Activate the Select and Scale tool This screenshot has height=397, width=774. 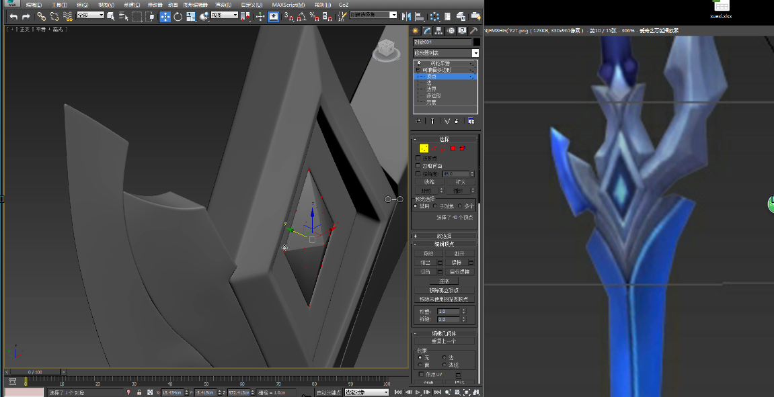tap(191, 16)
